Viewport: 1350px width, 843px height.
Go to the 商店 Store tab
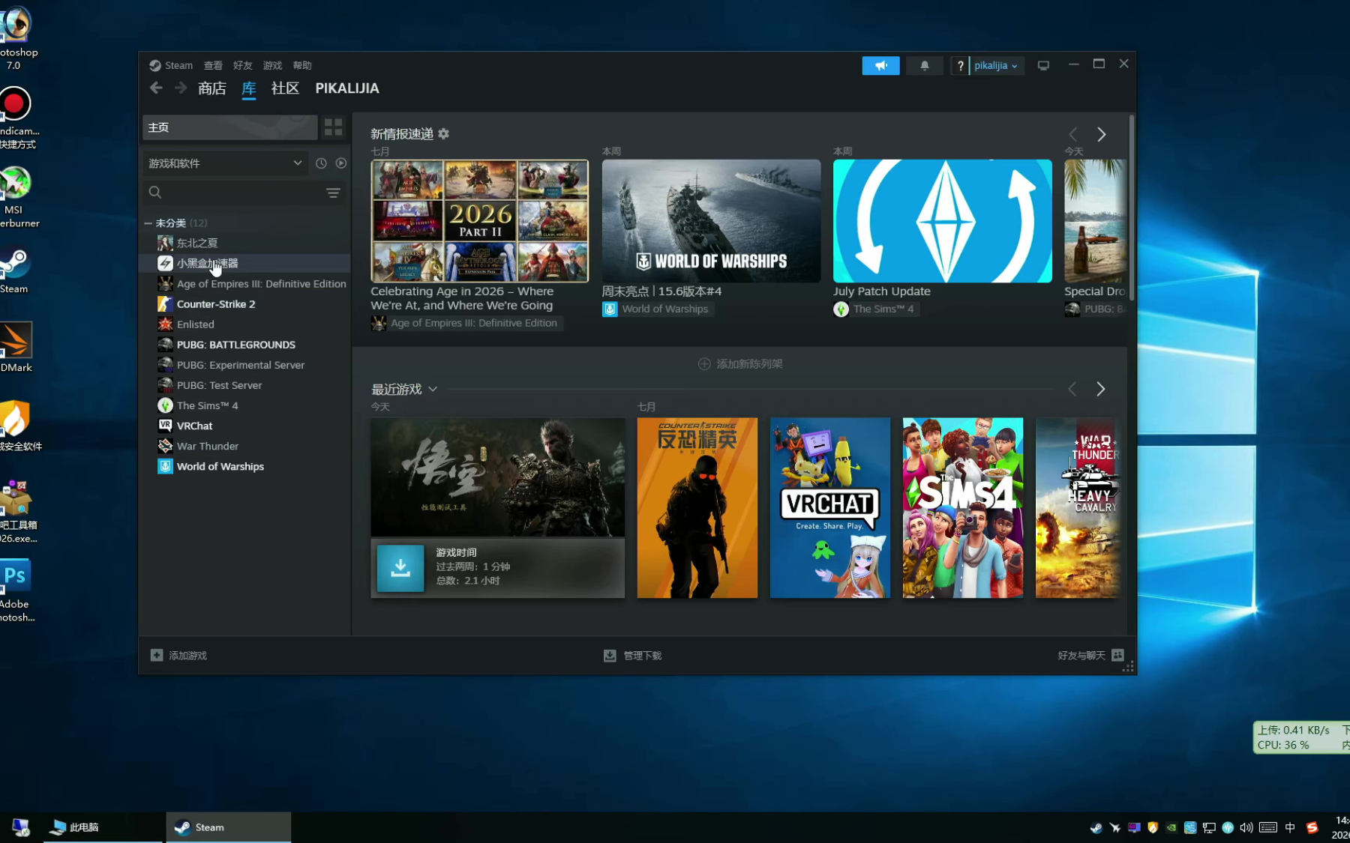[212, 88]
